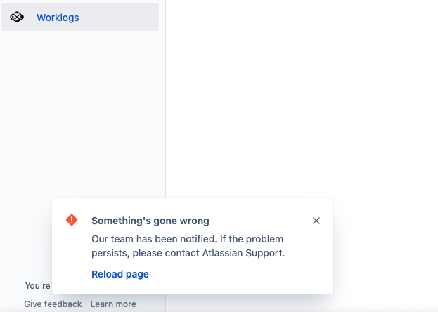Dismiss the error notification with the X

316,221
